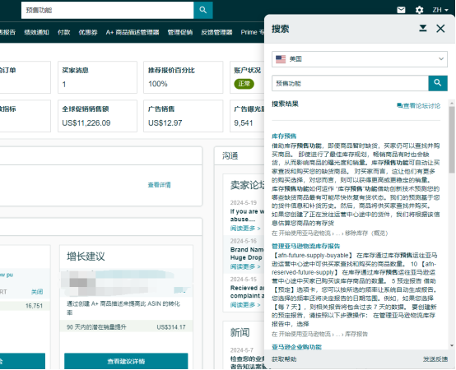
Task: Open the mail messages icon
Action: 401,10
